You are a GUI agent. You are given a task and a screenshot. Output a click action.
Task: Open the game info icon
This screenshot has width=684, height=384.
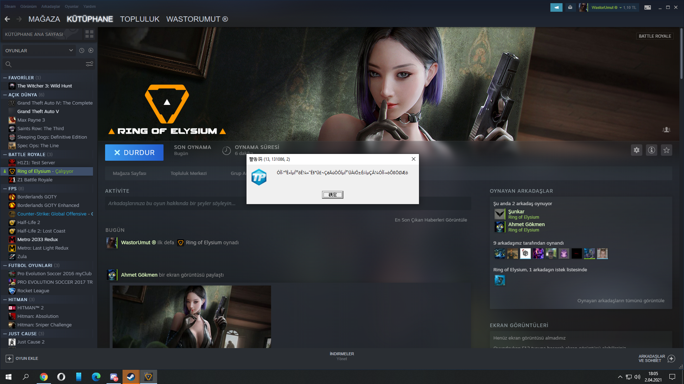[652, 150]
